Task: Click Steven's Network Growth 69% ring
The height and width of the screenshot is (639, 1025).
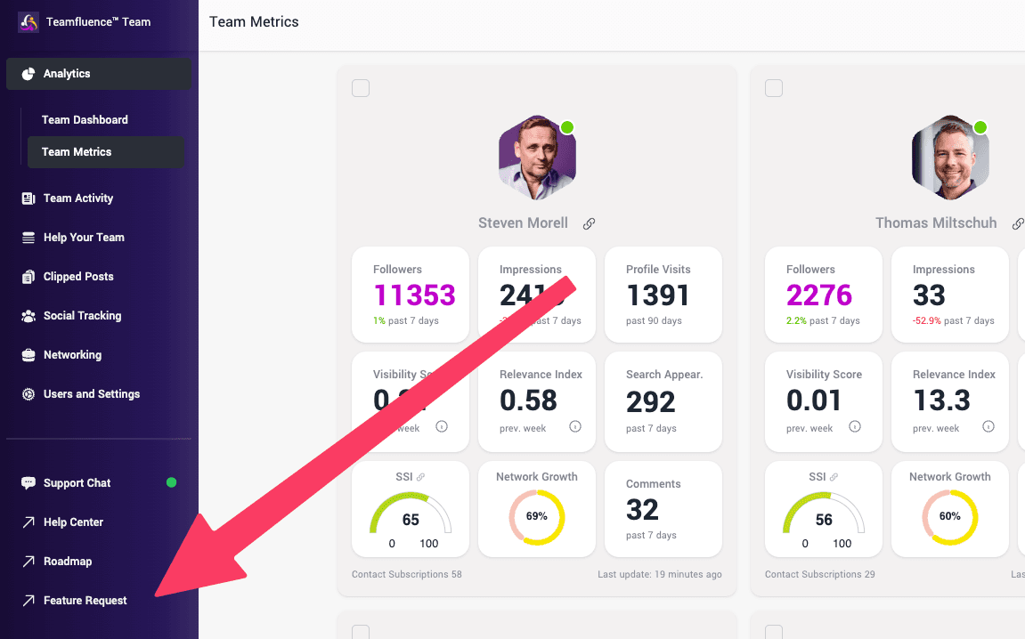Action: [537, 517]
